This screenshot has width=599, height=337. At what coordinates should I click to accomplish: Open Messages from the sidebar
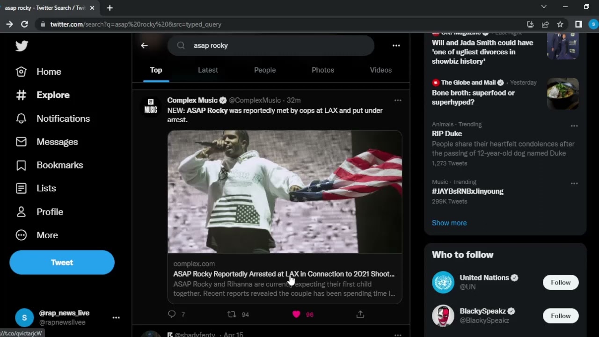pos(47,142)
